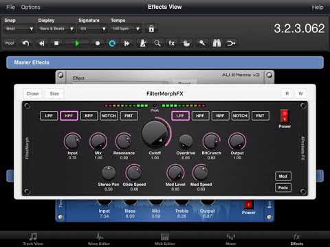Open the Help menu

(x=318, y=8)
